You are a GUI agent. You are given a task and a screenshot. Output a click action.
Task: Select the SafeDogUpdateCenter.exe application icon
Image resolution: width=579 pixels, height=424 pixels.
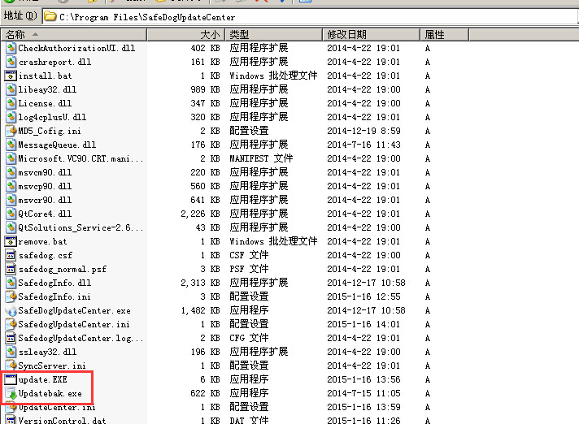click(x=11, y=310)
